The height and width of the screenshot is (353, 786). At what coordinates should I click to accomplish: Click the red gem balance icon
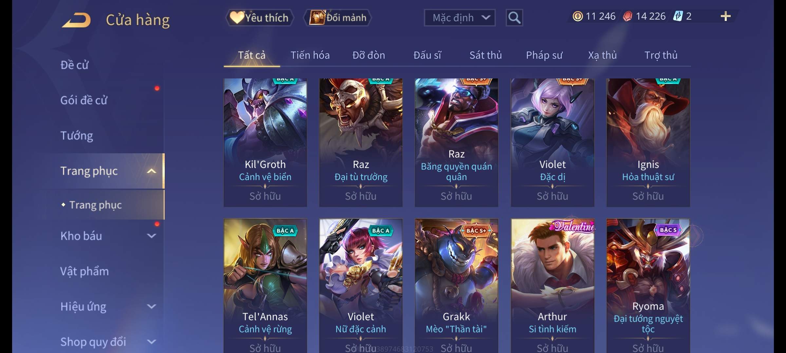click(627, 16)
